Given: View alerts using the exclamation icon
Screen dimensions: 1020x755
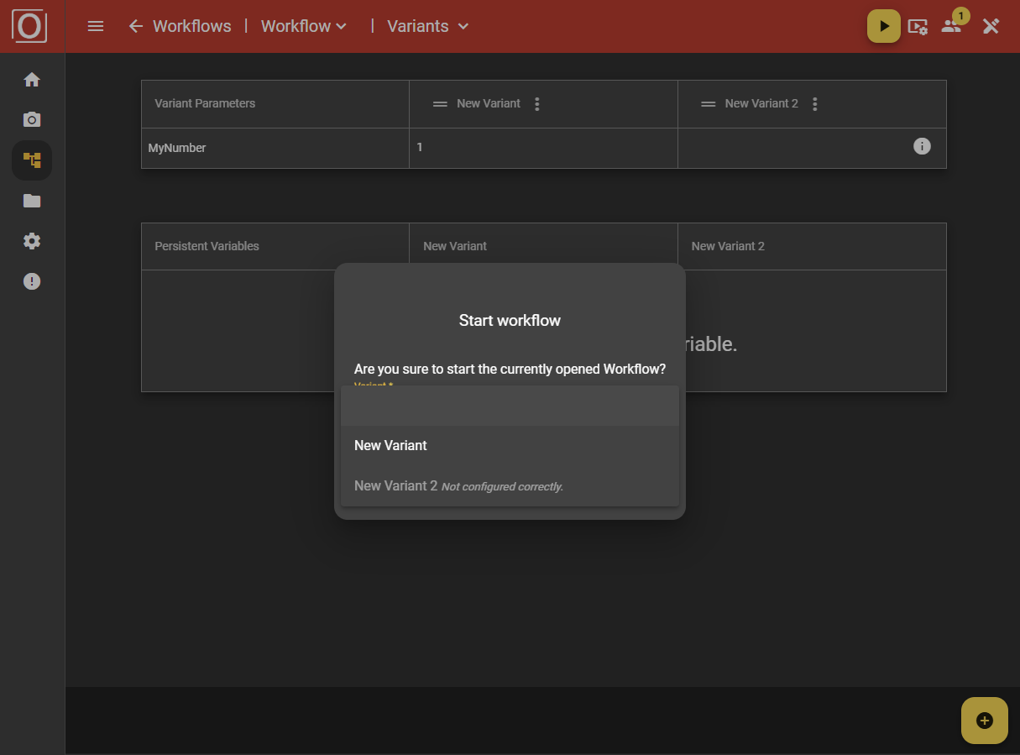Looking at the screenshot, I should [x=31, y=281].
